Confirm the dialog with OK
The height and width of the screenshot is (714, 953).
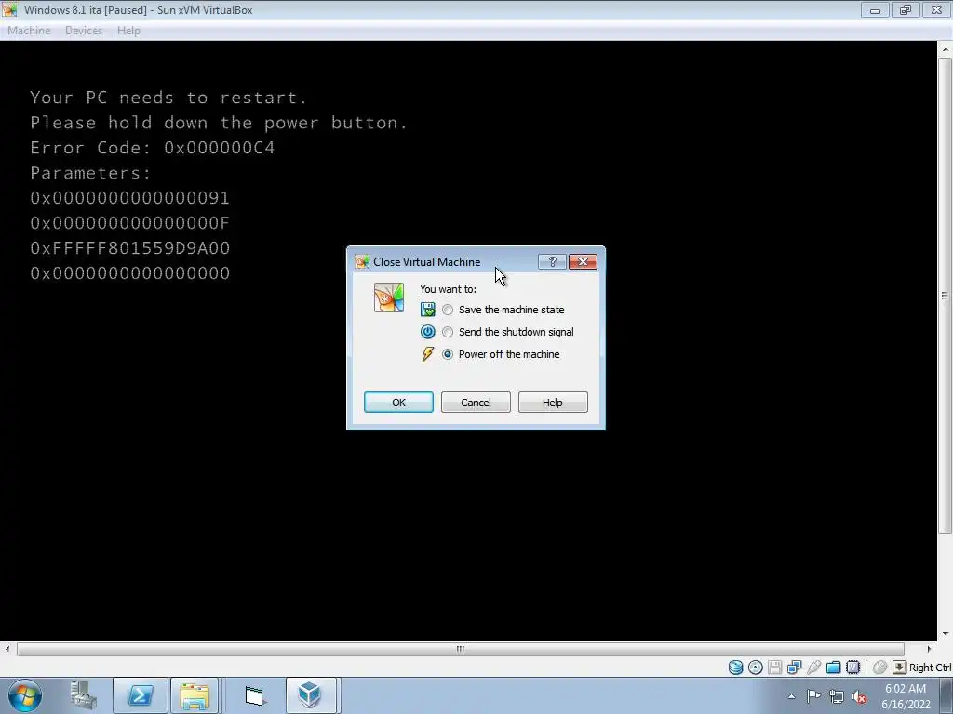tap(398, 402)
